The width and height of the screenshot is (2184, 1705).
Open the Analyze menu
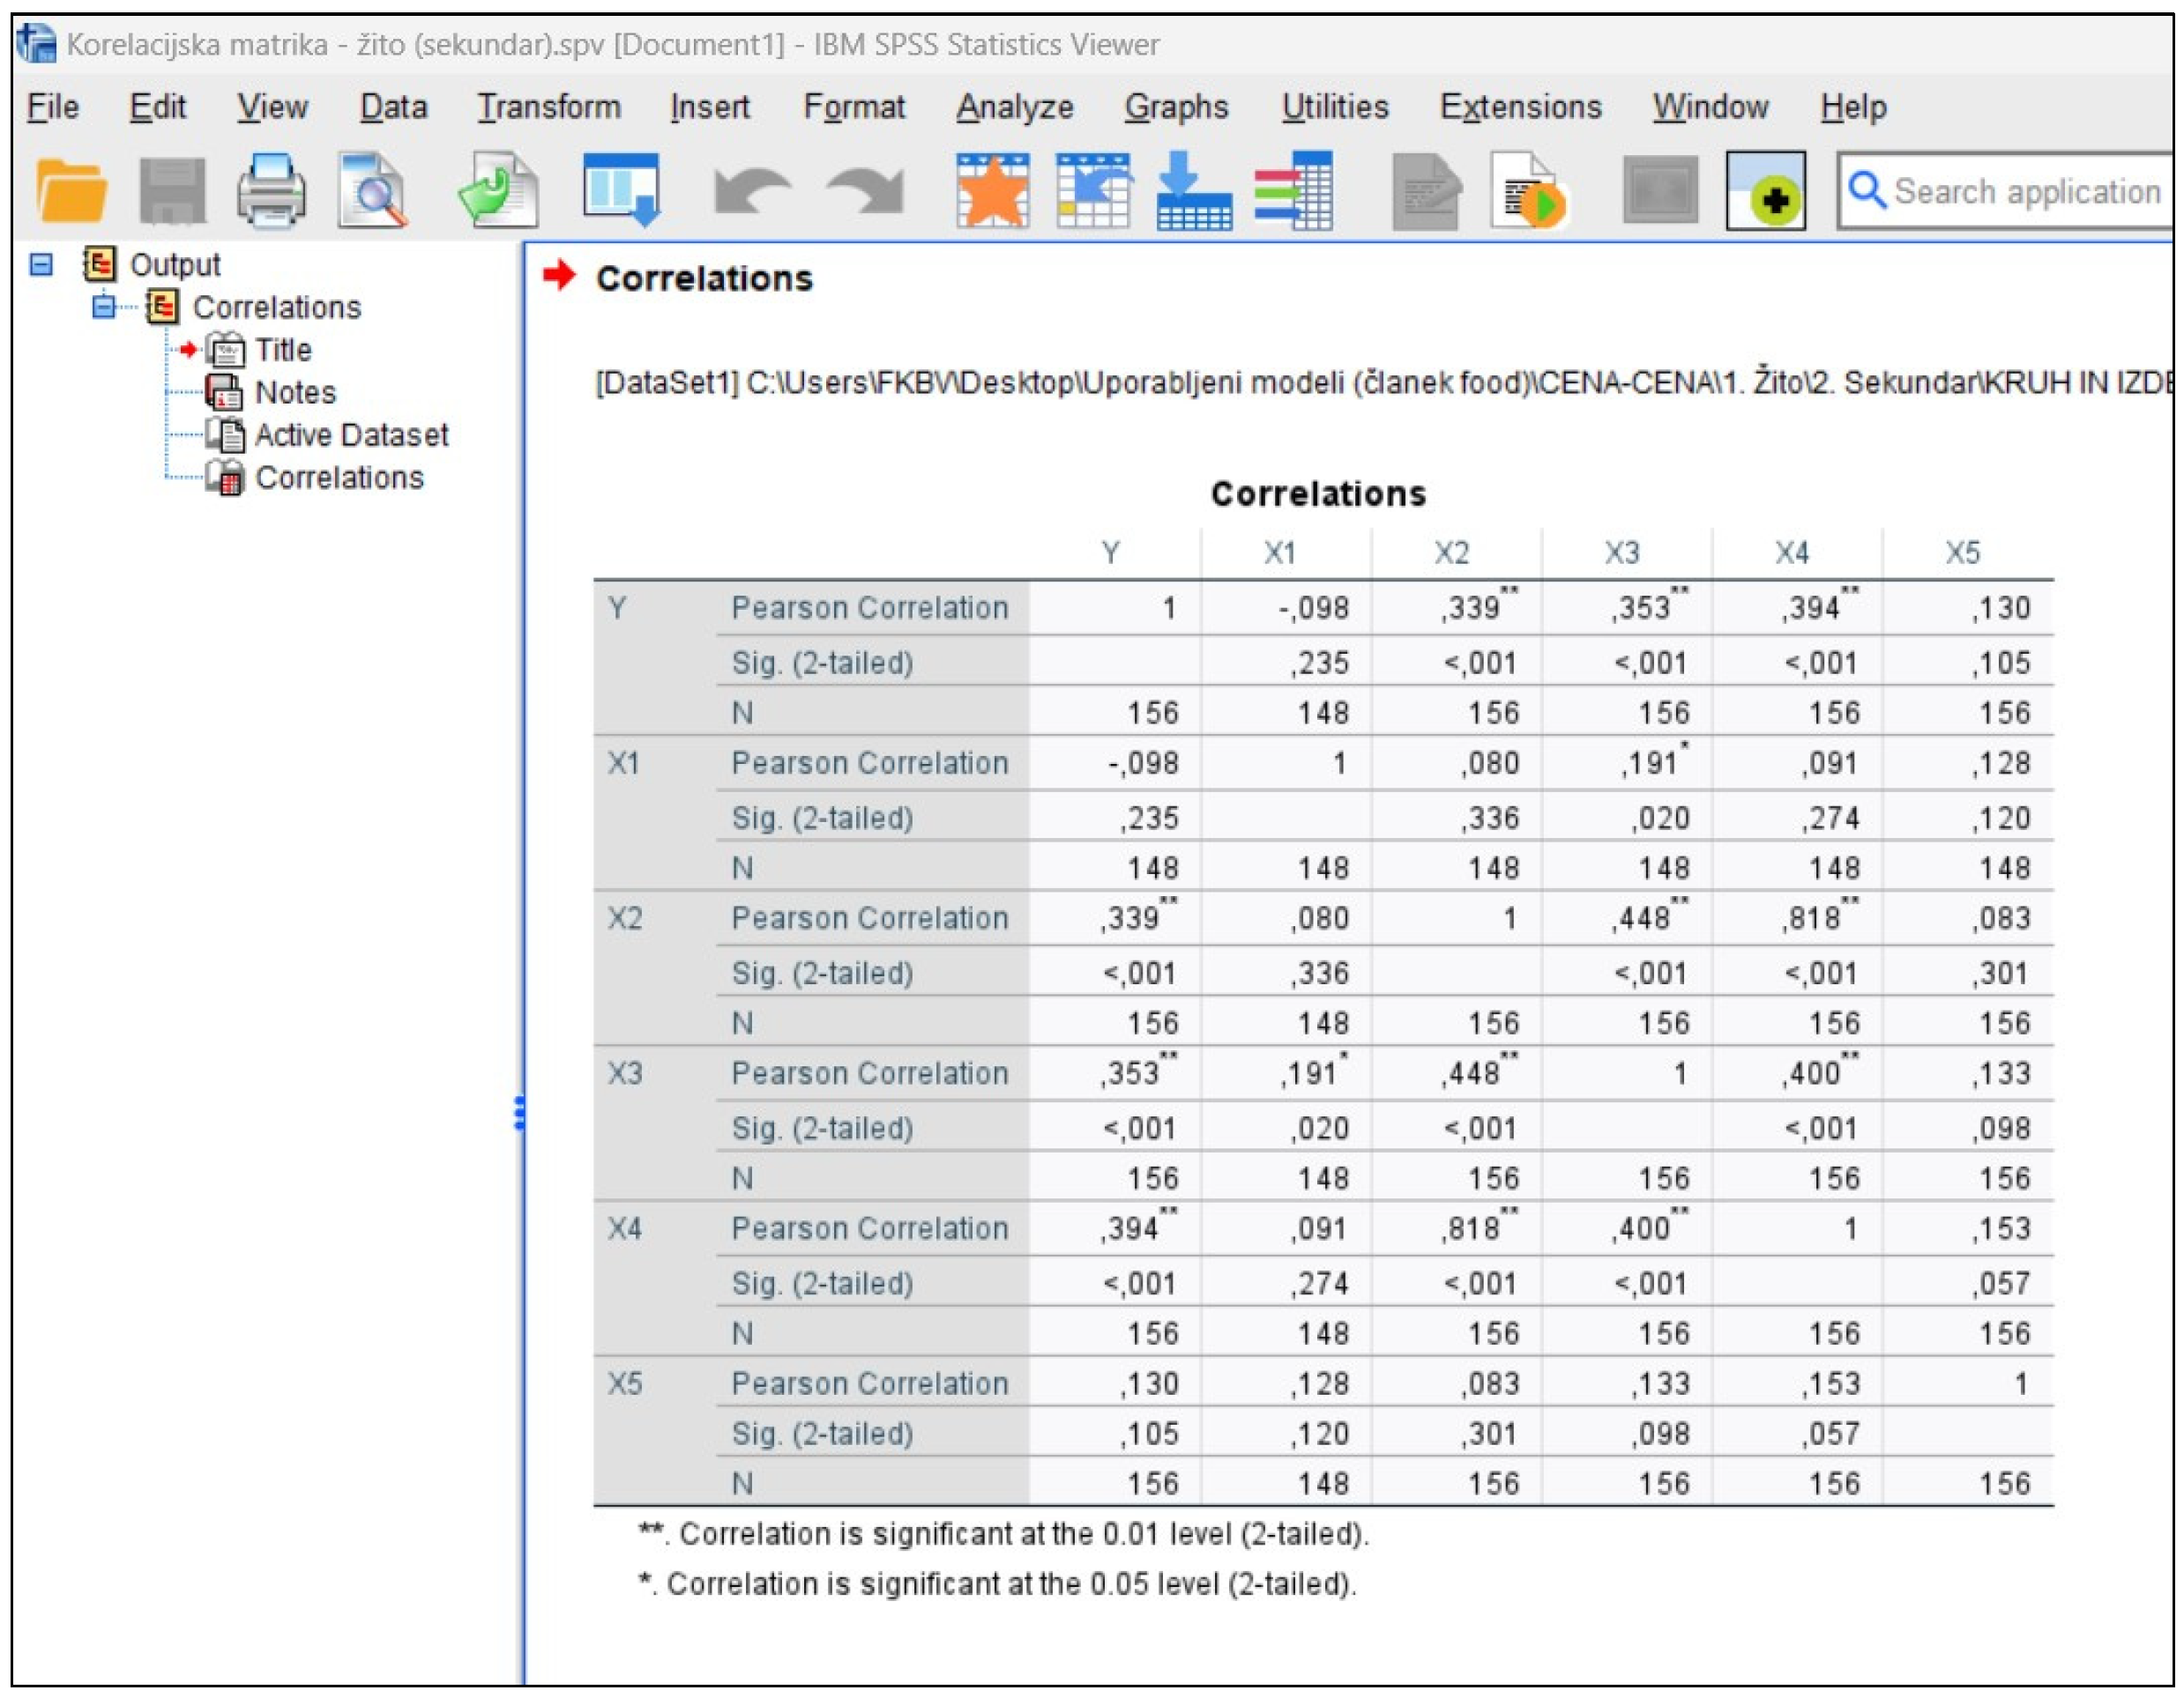[x=1014, y=107]
